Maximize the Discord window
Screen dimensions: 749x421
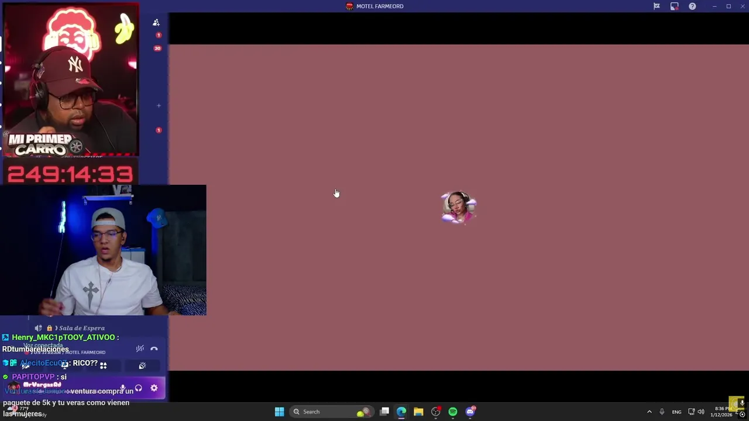pos(729,6)
